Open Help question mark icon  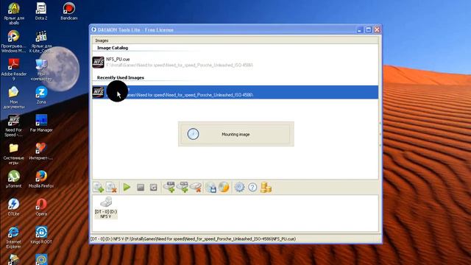coord(252,187)
